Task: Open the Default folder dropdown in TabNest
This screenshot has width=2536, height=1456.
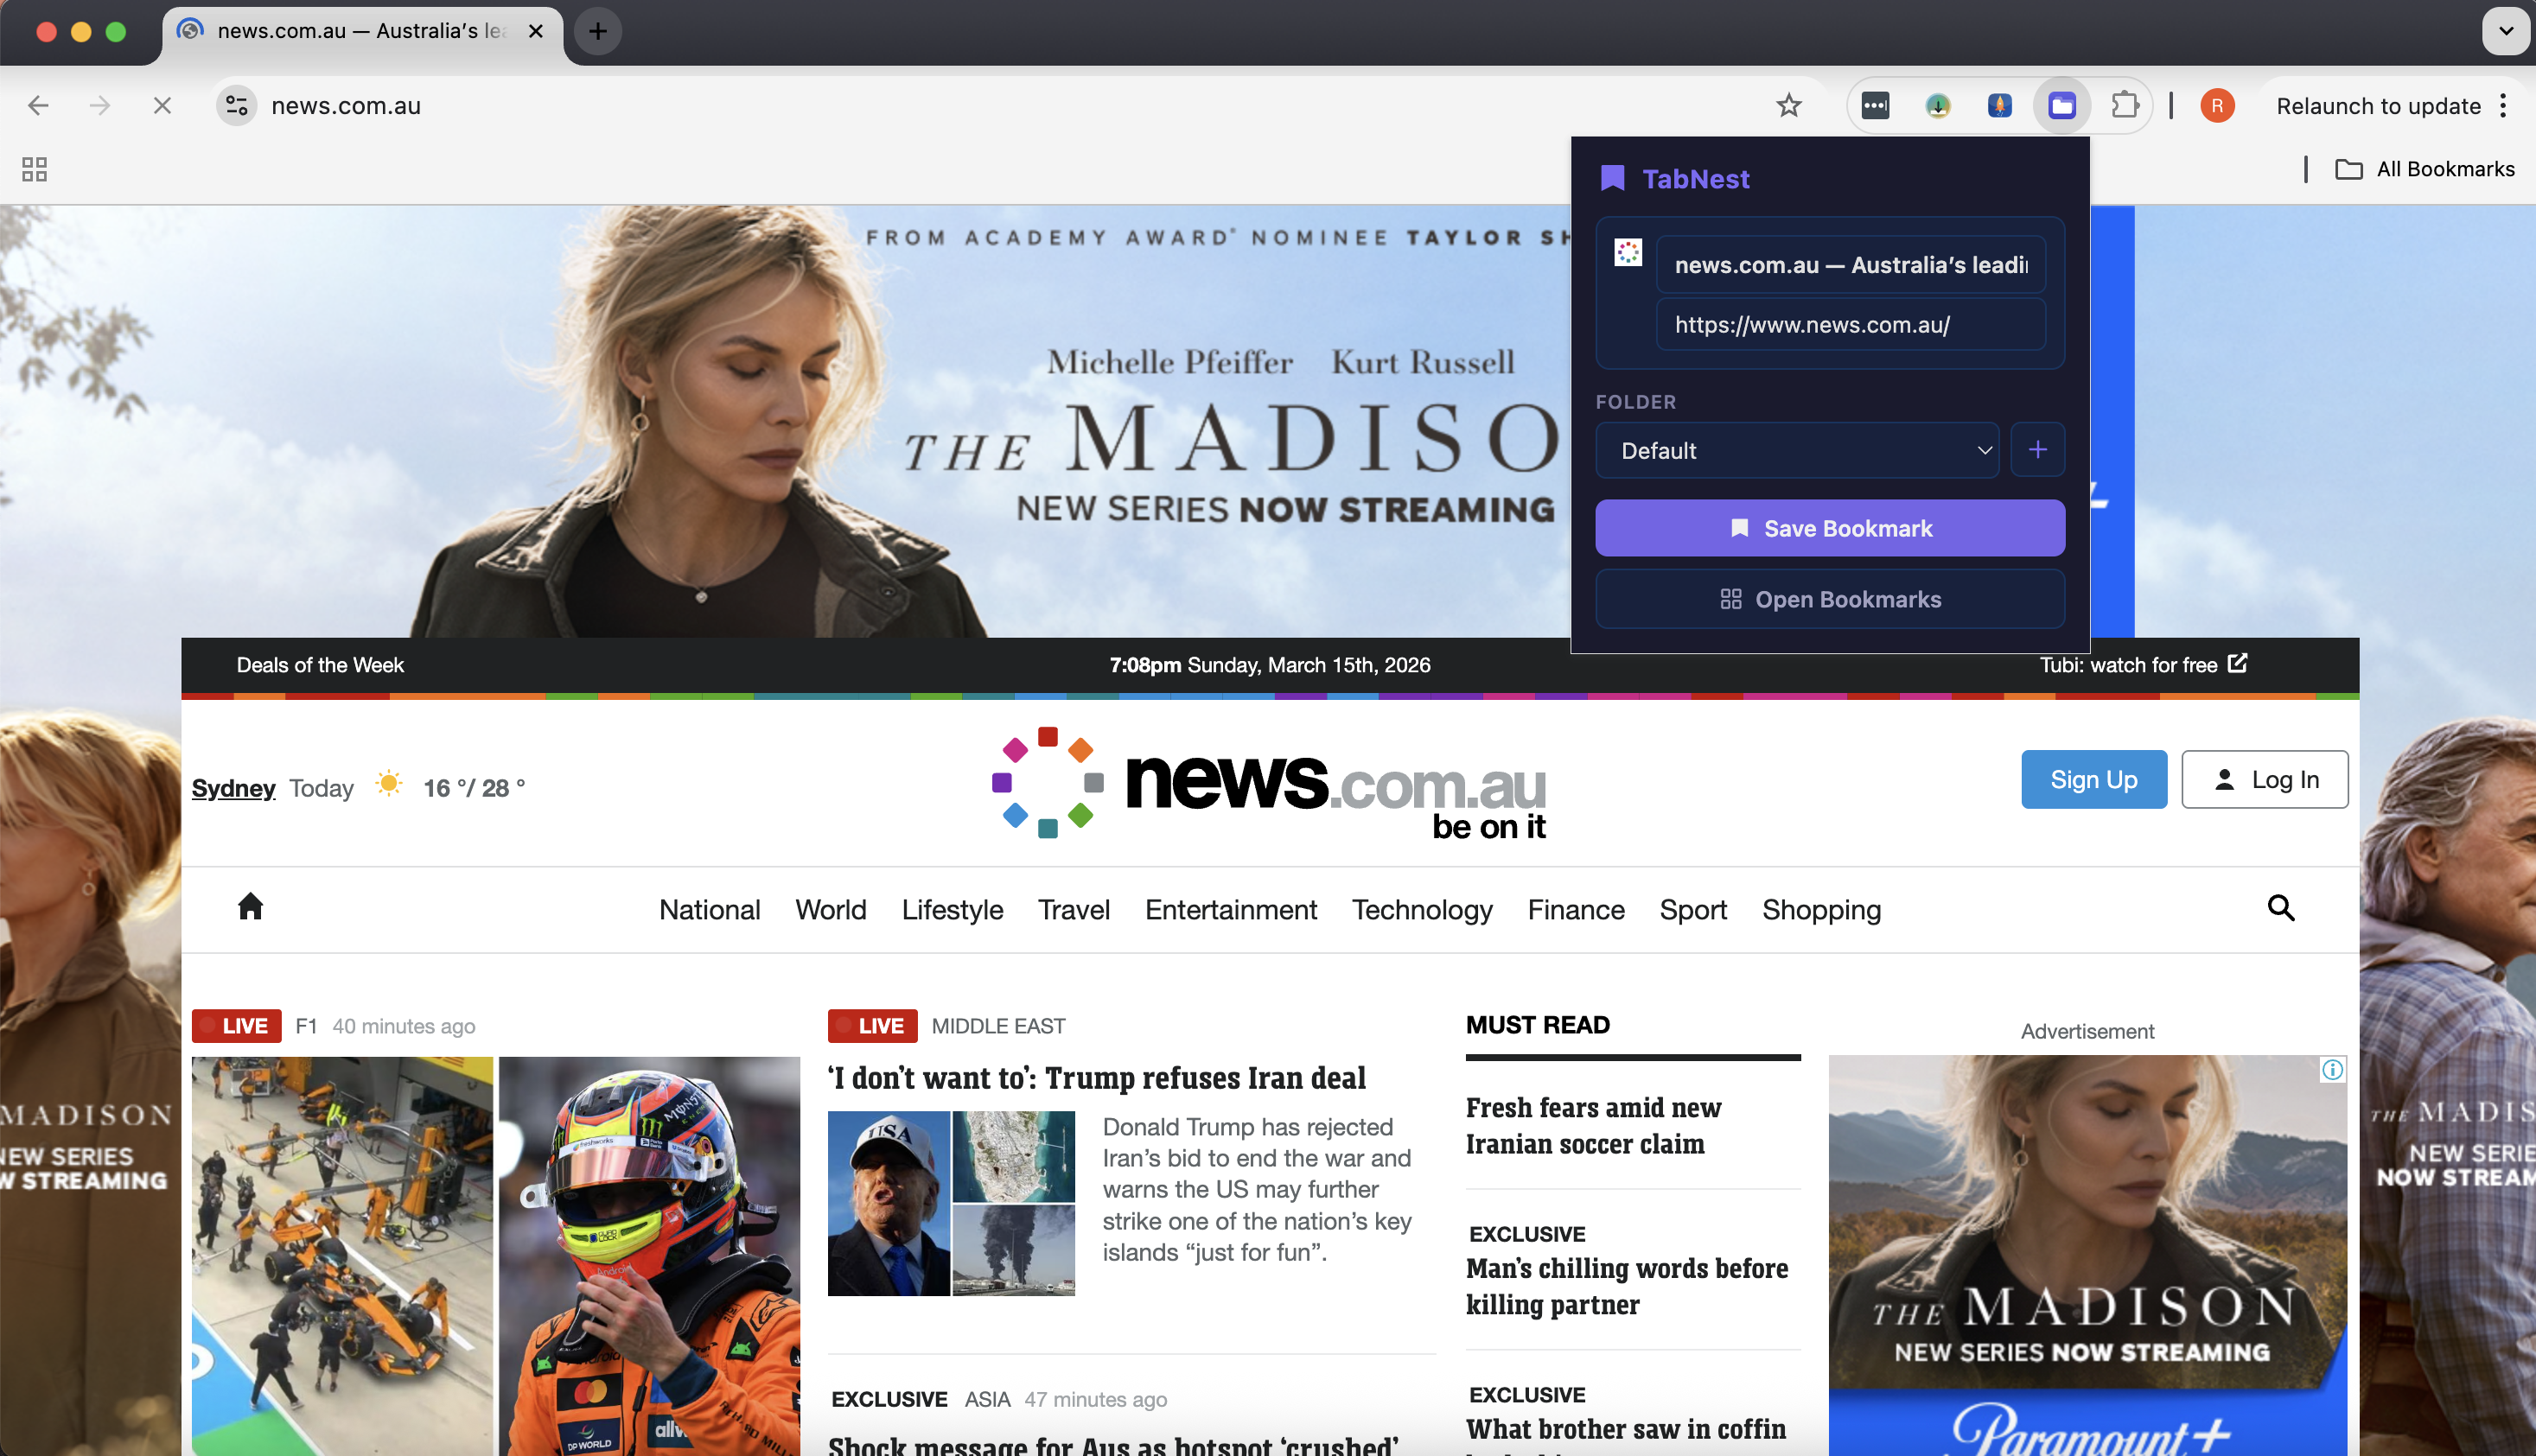Action: tap(1797, 450)
